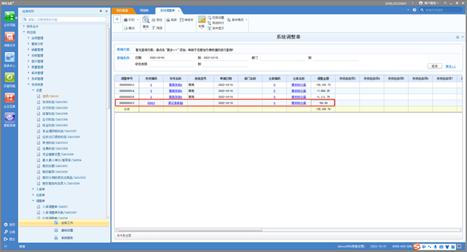Click the 查询 query button in filter area
Screen dimensions: 467x252
coord(434,66)
